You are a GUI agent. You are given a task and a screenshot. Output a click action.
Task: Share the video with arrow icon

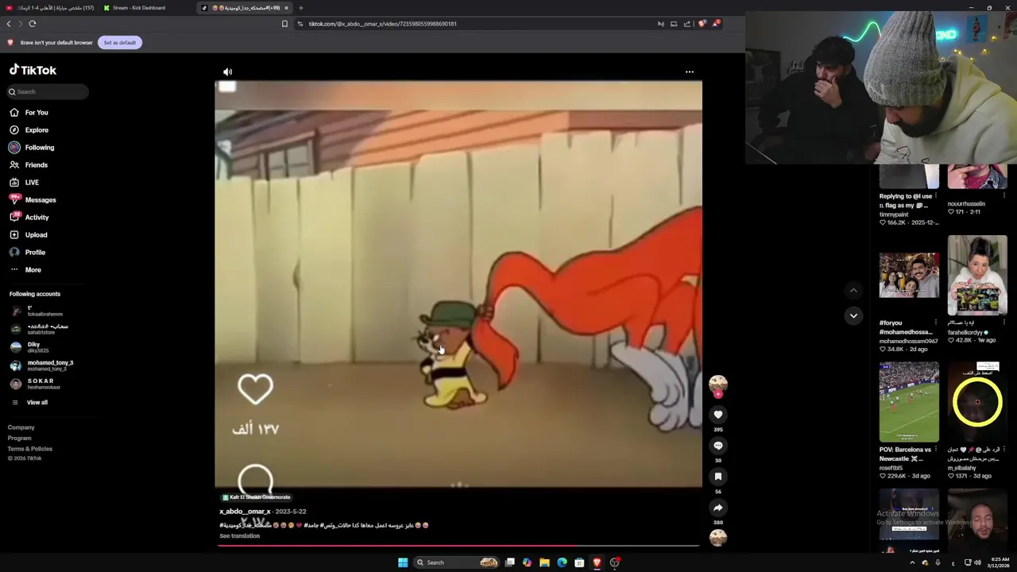pyautogui.click(x=717, y=508)
